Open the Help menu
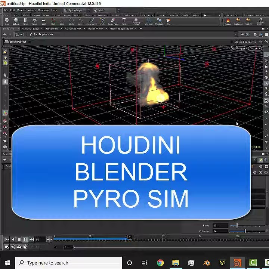The image size is (269, 269). [54, 10]
